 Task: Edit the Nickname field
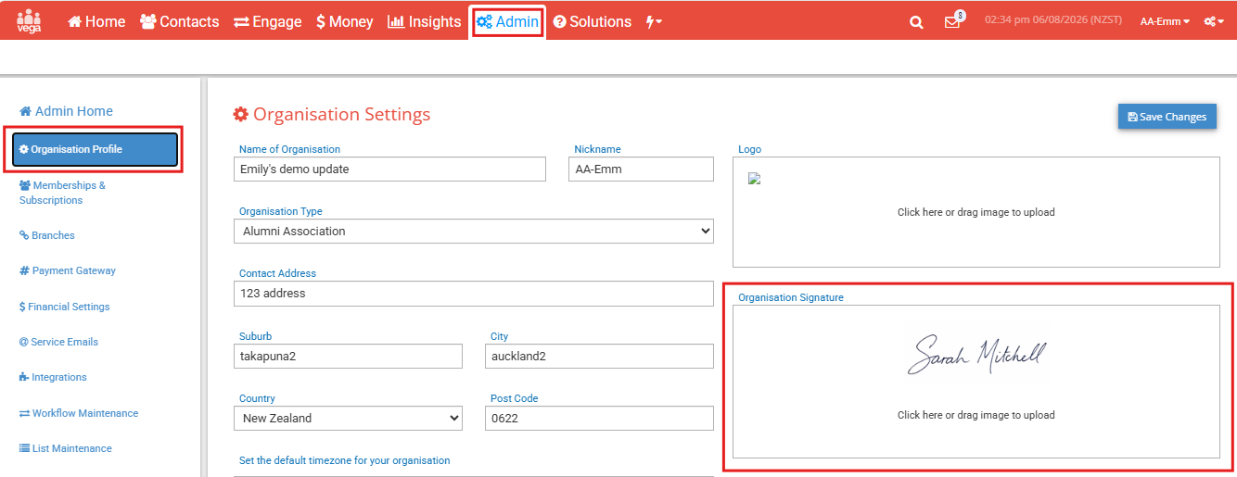coord(641,169)
